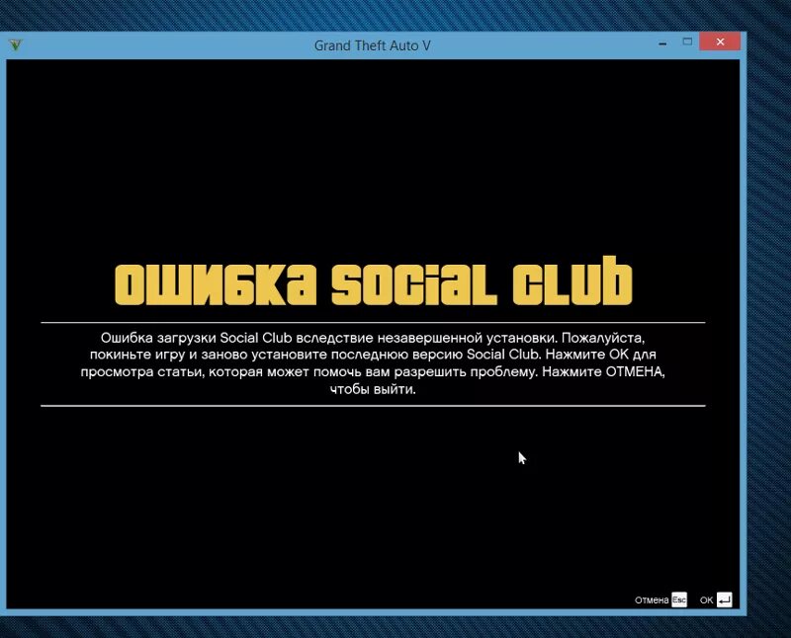
Task: Click the Grand Theft Auto V title text
Action: pyautogui.click(x=373, y=45)
